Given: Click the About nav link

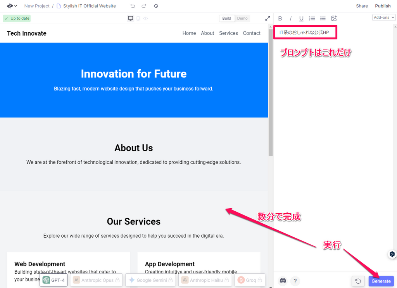Looking at the screenshot, I should point(207,33).
